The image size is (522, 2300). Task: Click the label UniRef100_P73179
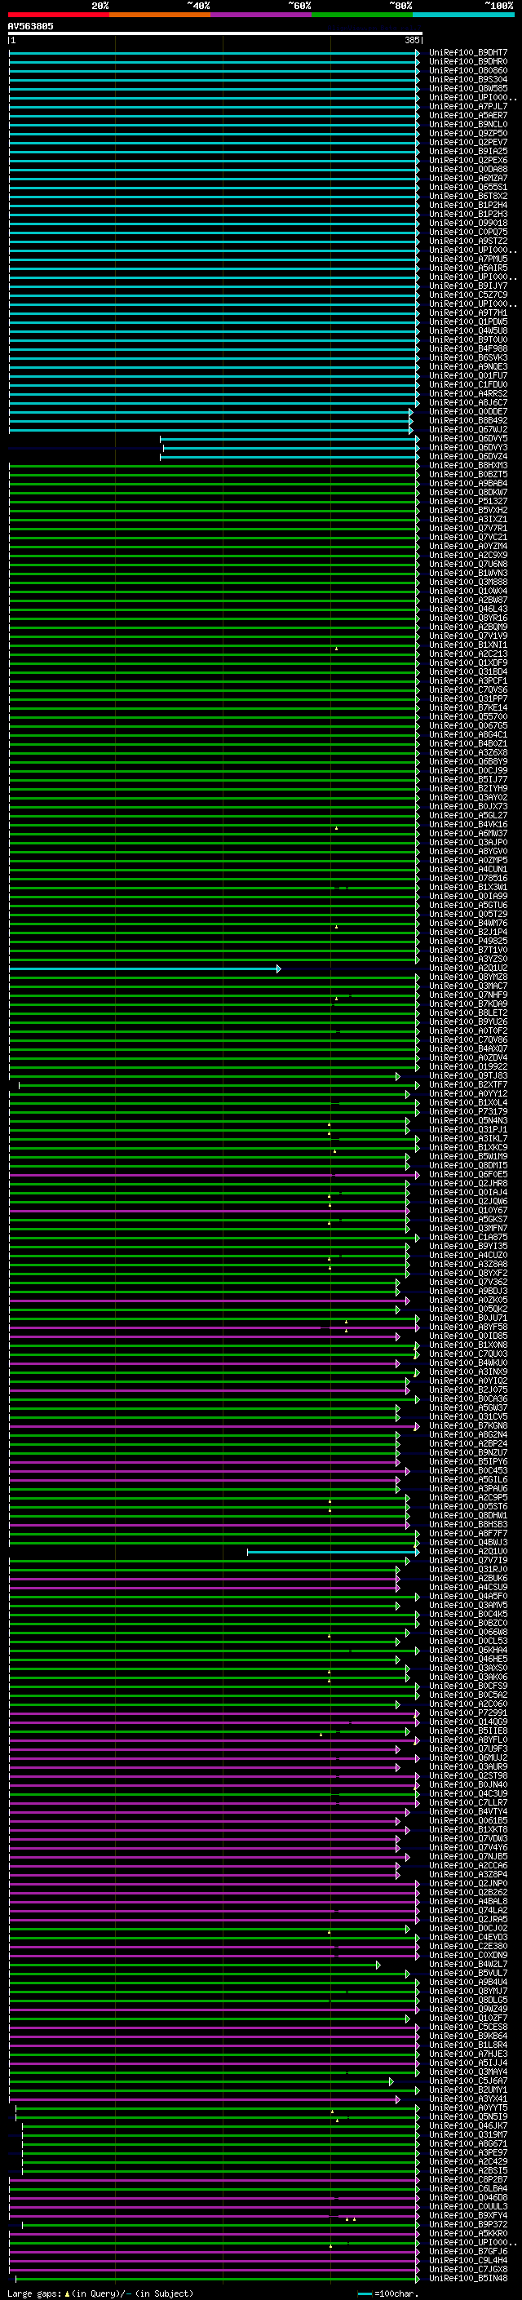pos(468,1113)
